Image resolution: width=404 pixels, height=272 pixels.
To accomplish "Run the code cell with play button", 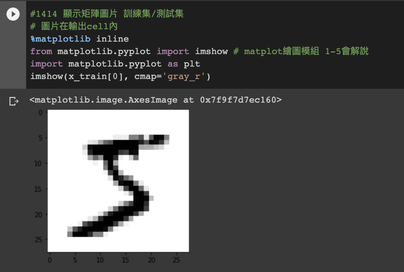I will (x=13, y=14).
